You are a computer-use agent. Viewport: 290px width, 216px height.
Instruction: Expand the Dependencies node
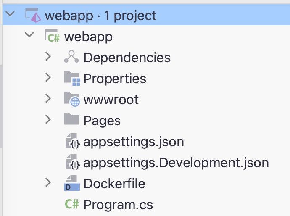pyautogui.click(x=48, y=57)
